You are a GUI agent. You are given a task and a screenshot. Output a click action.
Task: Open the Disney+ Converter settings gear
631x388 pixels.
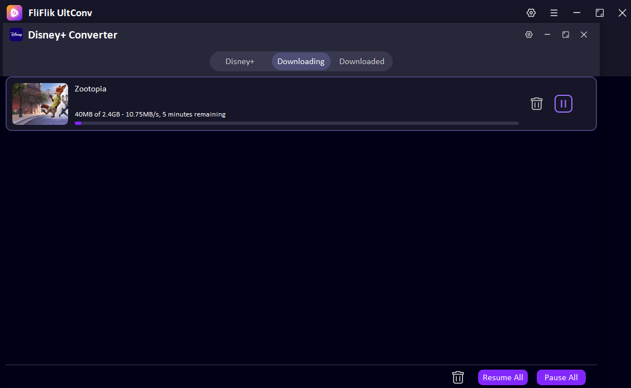click(x=528, y=34)
